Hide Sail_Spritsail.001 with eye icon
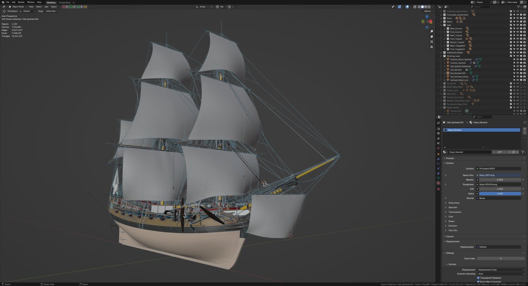This screenshot has width=528, height=286. coord(517,73)
